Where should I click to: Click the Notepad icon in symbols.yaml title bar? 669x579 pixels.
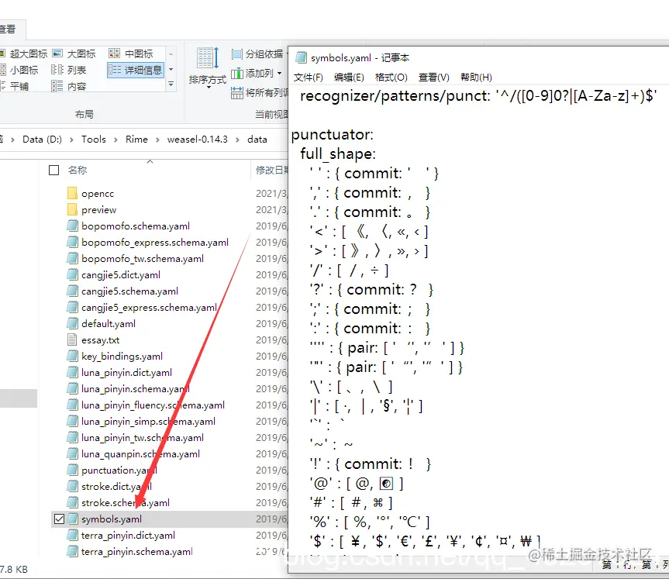pos(302,57)
